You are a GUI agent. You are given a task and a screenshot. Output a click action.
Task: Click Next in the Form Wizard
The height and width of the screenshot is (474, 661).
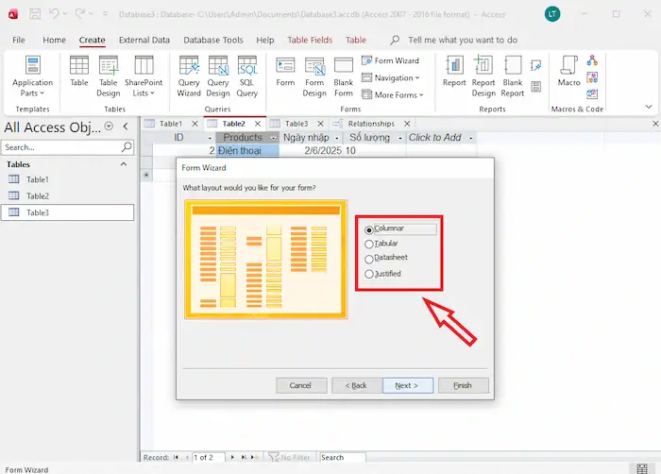point(407,385)
